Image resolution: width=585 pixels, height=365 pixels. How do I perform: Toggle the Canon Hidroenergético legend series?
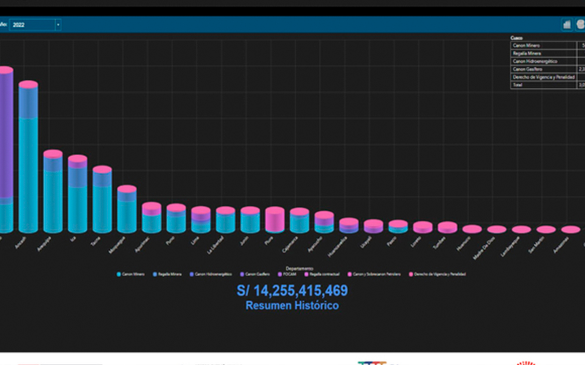tap(211, 274)
